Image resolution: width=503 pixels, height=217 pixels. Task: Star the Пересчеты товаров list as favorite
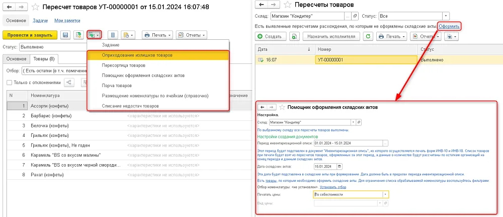coord(288,5)
